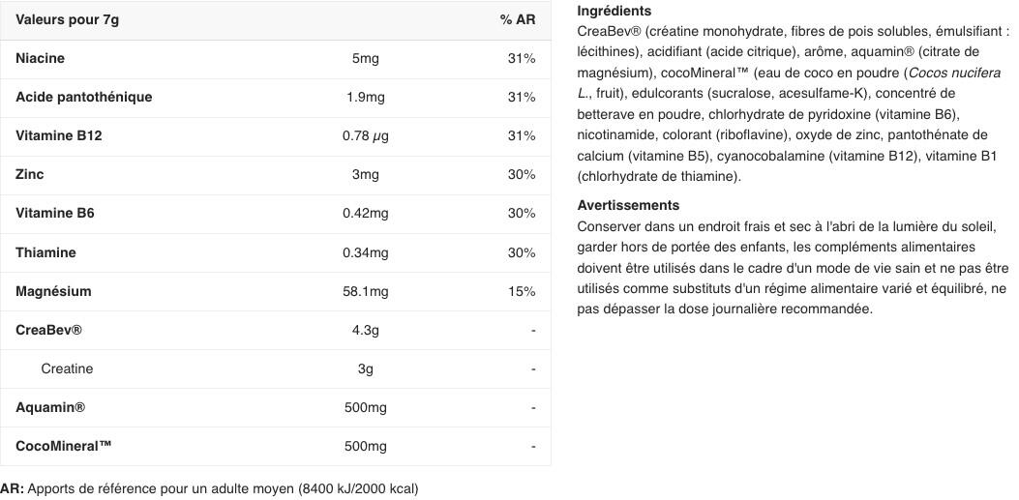Click the '% AR' column header
1019x500 pixels.
518,19
